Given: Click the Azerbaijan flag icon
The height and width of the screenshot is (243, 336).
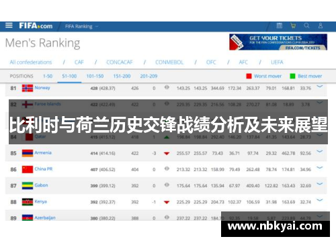Looking at the screenshot, I should point(28,217).
